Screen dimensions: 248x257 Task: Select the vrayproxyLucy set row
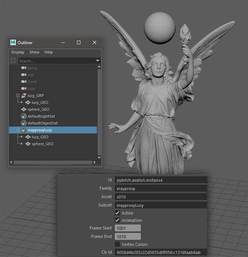tap(53, 130)
